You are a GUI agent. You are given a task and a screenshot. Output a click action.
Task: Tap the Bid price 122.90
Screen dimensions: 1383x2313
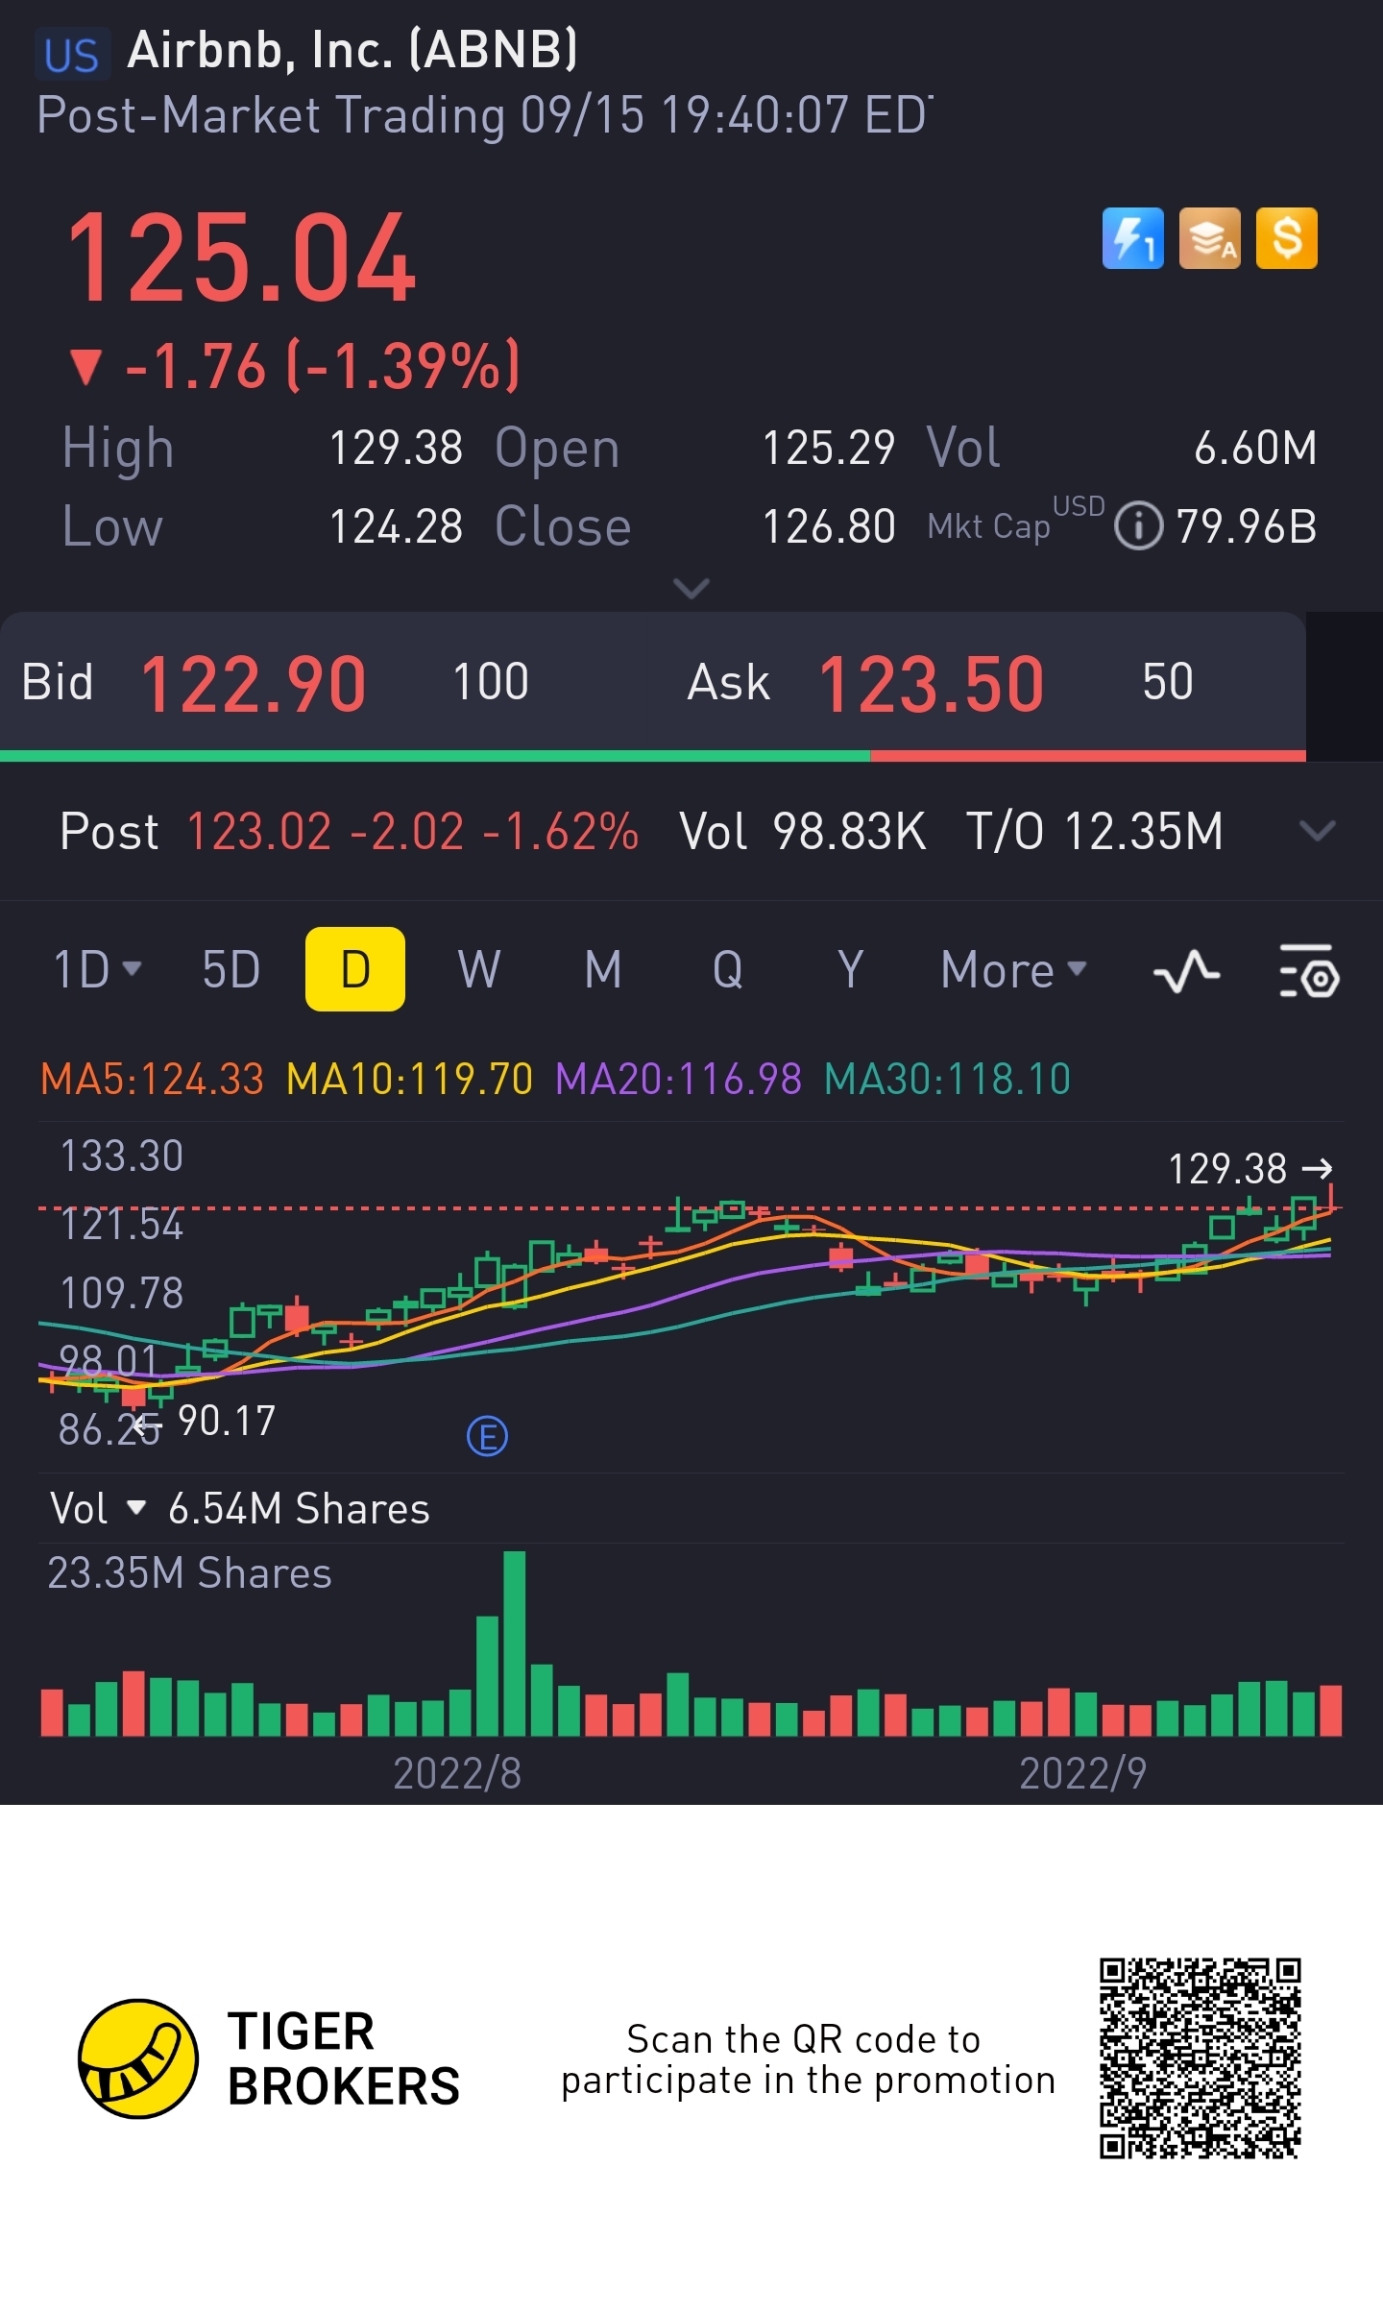point(254,684)
